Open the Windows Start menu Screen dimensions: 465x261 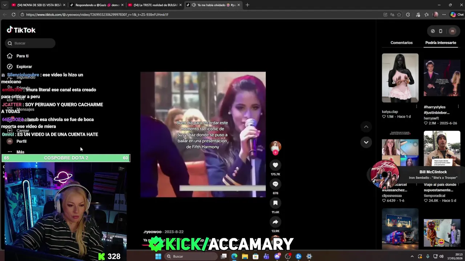(x=158, y=256)
